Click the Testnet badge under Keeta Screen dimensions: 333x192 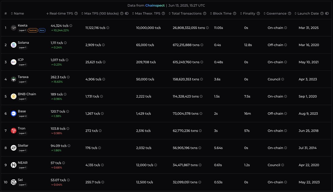[x=33, y=30]
